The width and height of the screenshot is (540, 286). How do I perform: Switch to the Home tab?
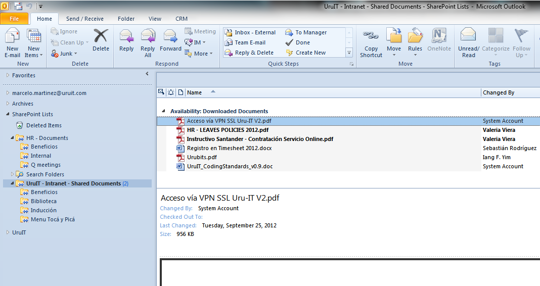pos(44,19)
